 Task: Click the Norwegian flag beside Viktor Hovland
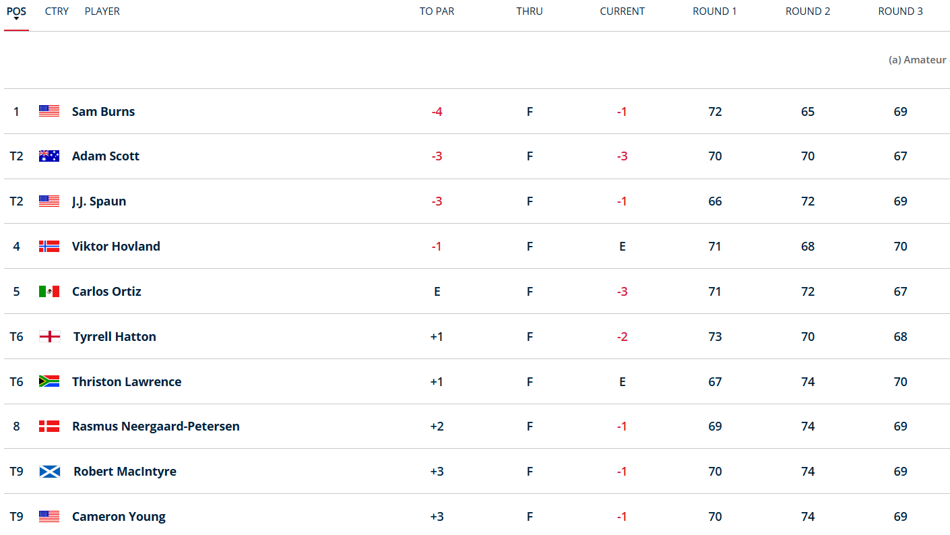coord(49,247)
